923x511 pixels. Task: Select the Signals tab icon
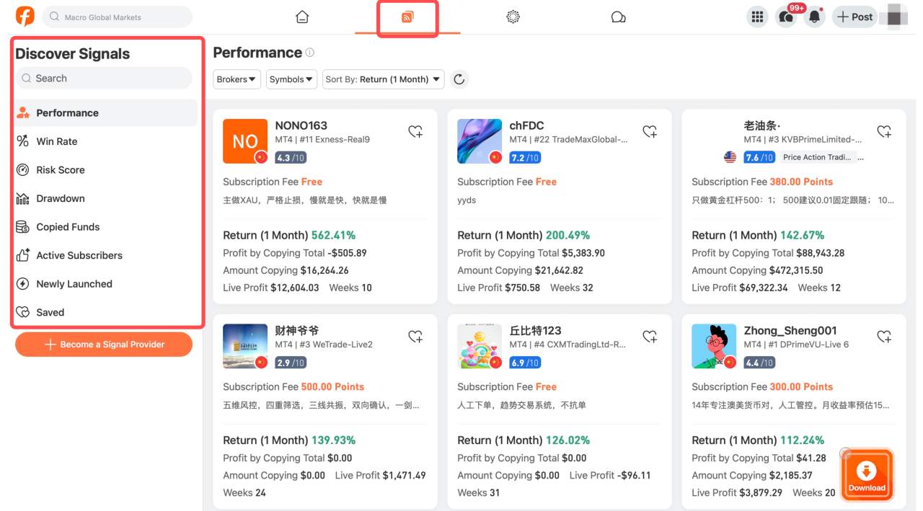pyautogui.click(x=407, y=17)
